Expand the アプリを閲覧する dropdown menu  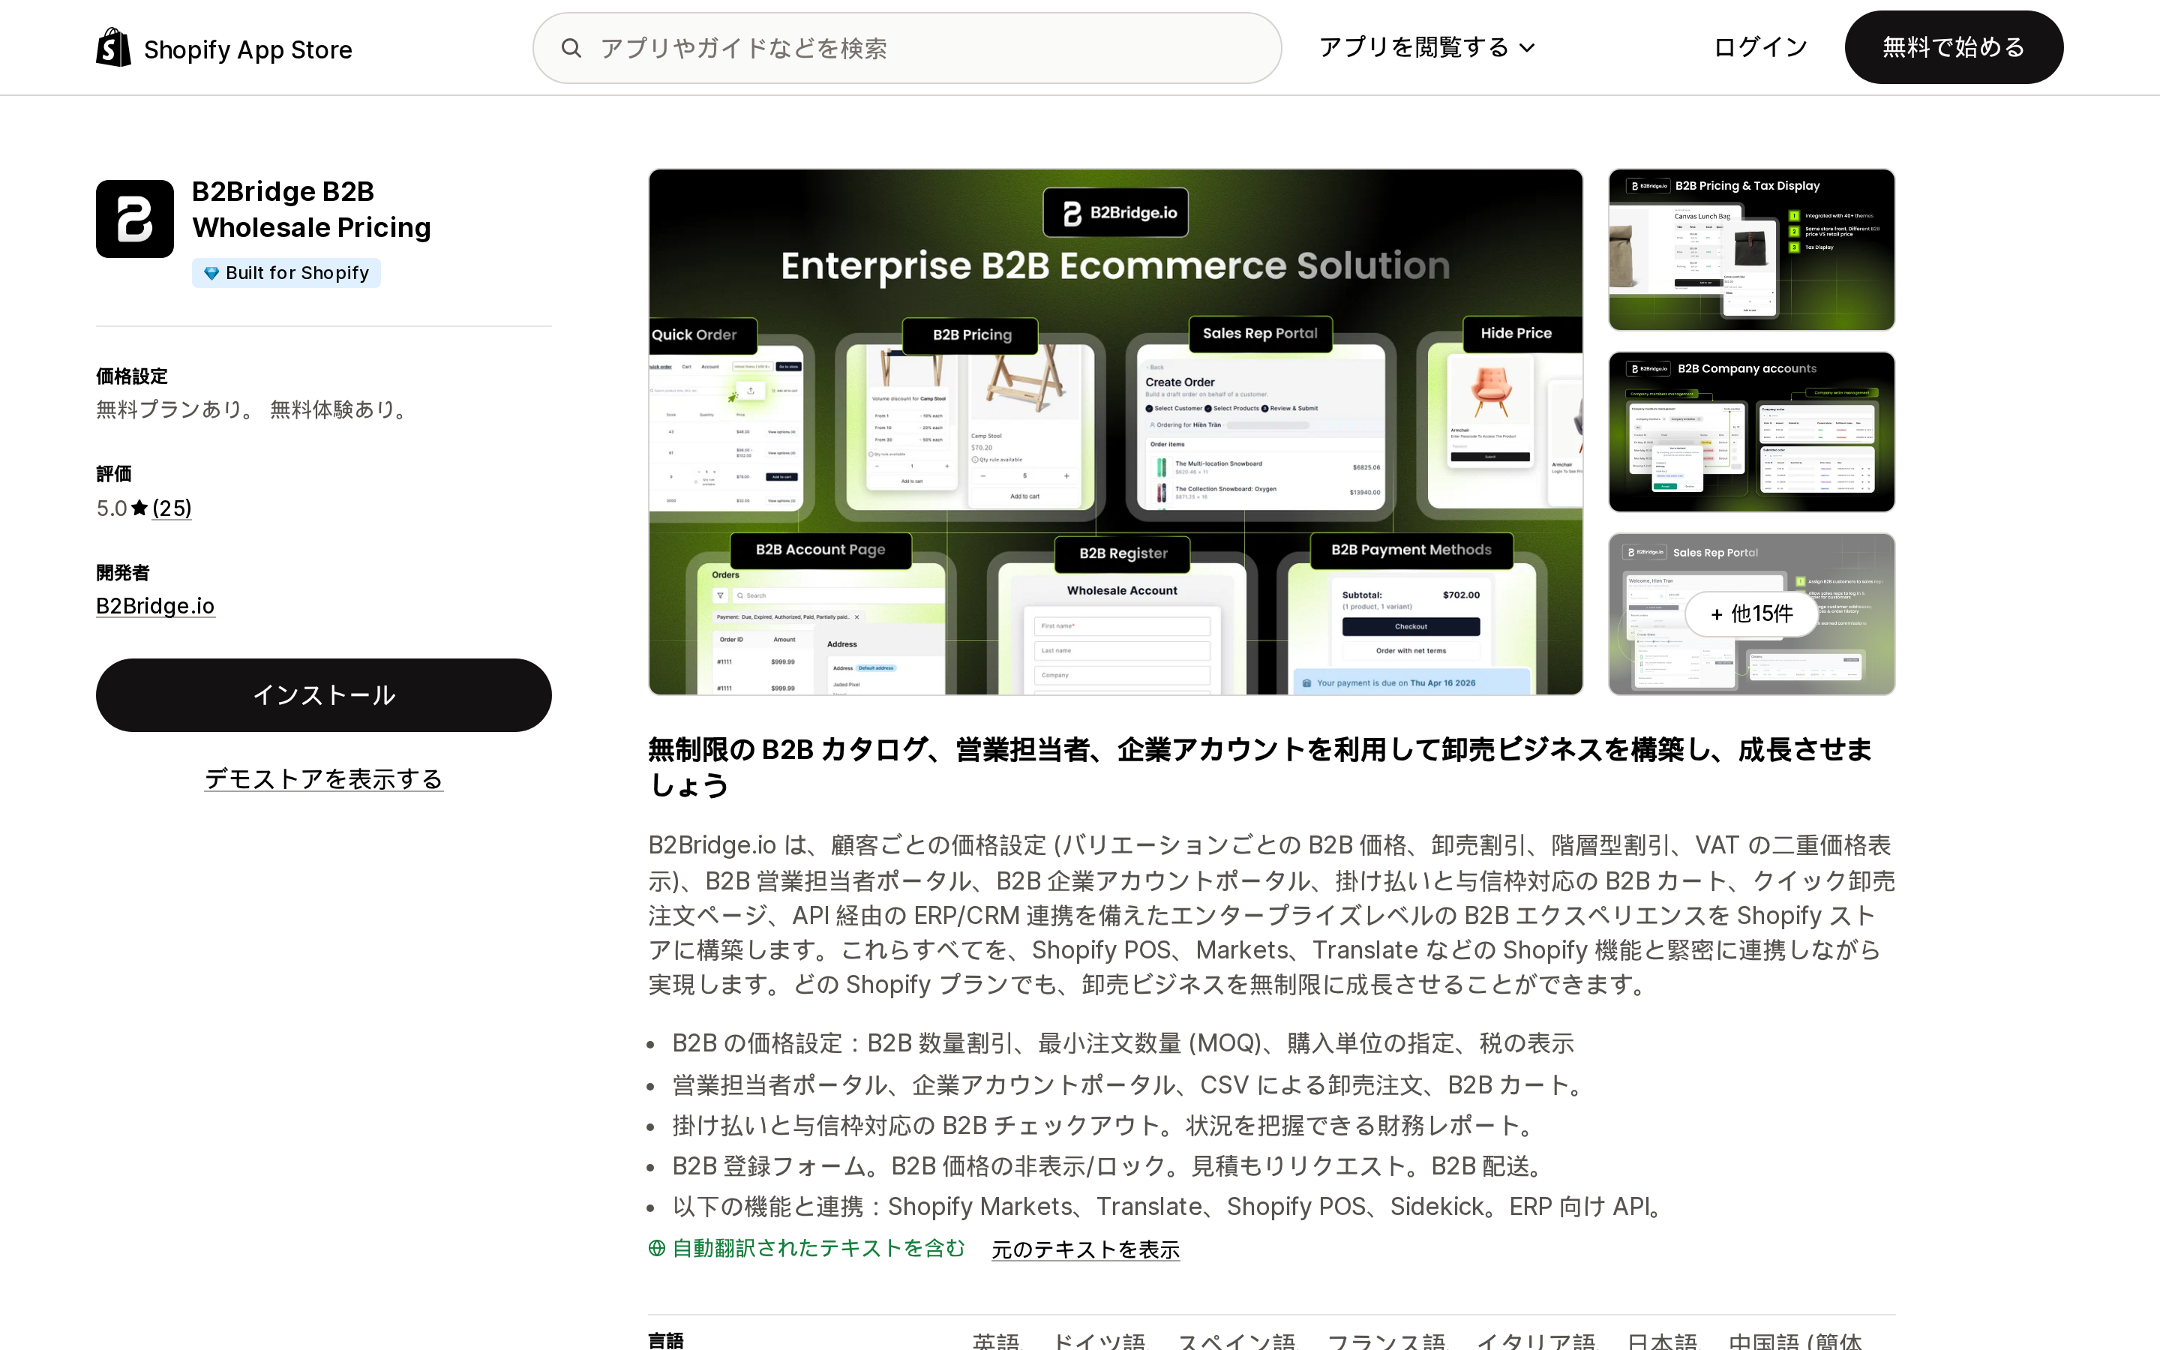tap(1426, 47)
